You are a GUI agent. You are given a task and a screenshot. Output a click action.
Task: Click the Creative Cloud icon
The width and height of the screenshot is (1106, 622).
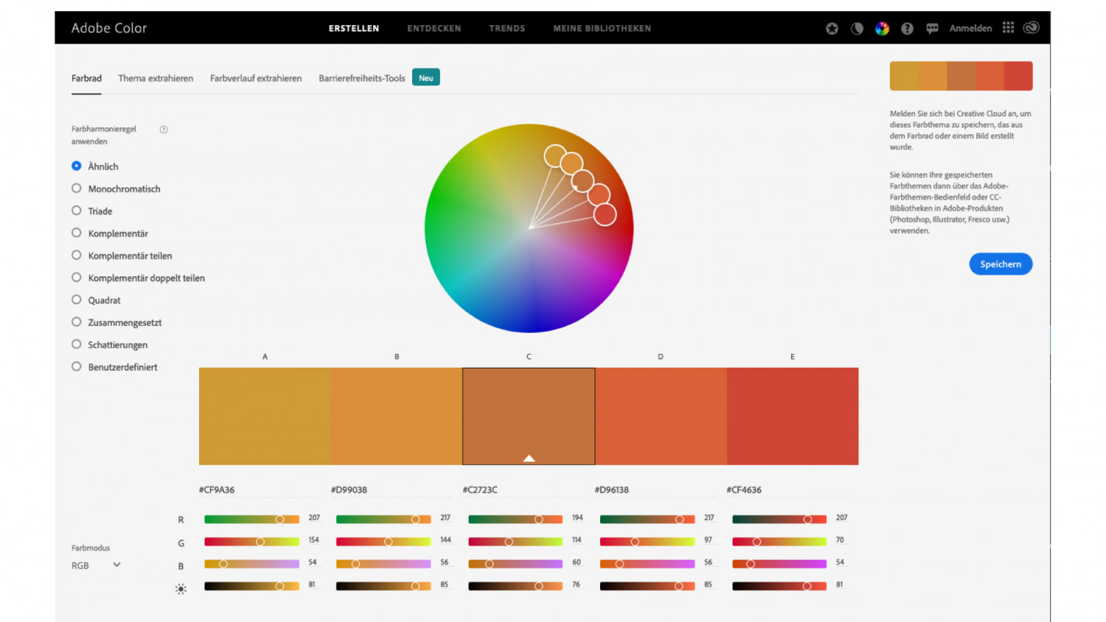(x=1031, y=28)
